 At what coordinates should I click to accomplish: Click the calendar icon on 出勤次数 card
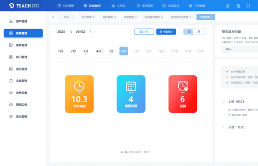point(131,86)
